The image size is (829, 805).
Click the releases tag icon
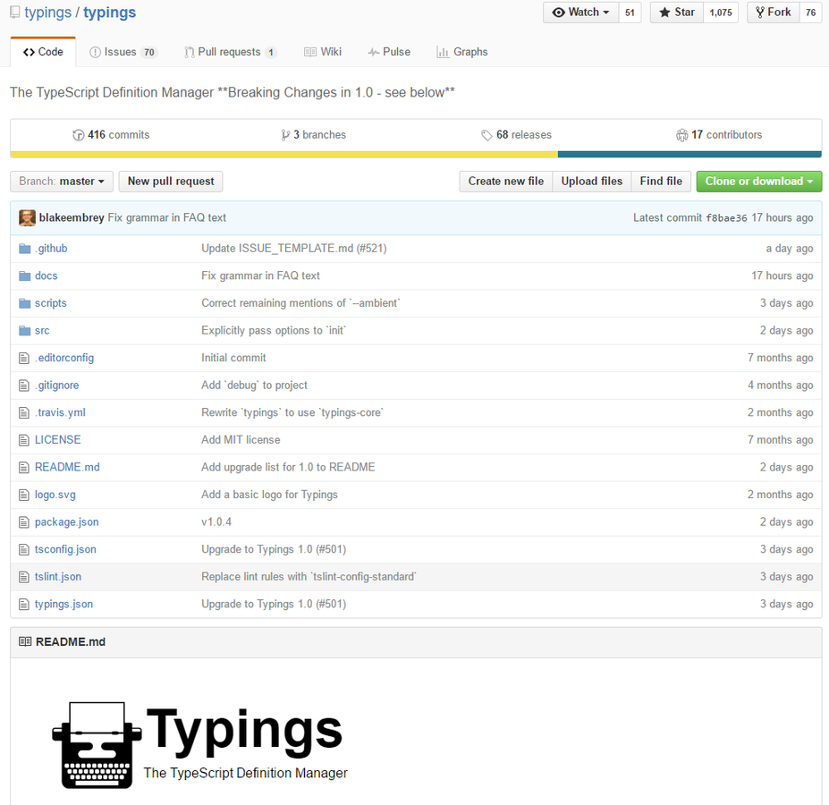[x=486, y=135]
